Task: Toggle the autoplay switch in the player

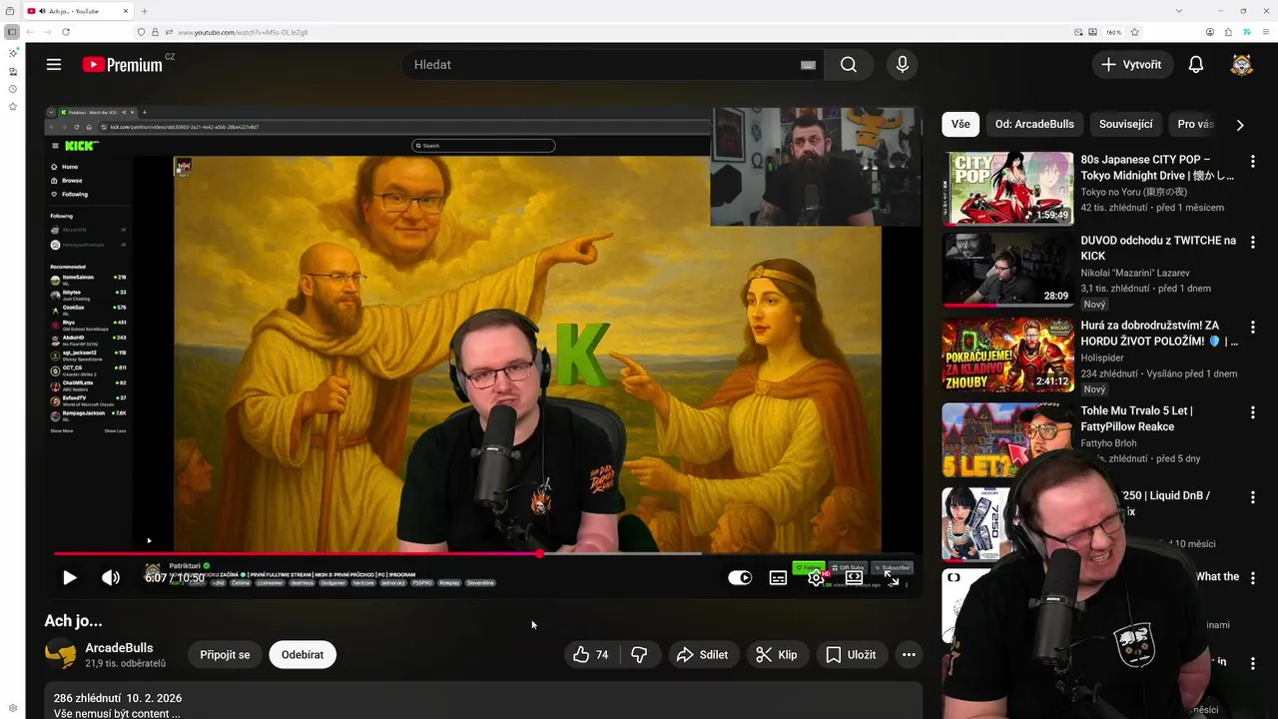Action: pos(740,577)
